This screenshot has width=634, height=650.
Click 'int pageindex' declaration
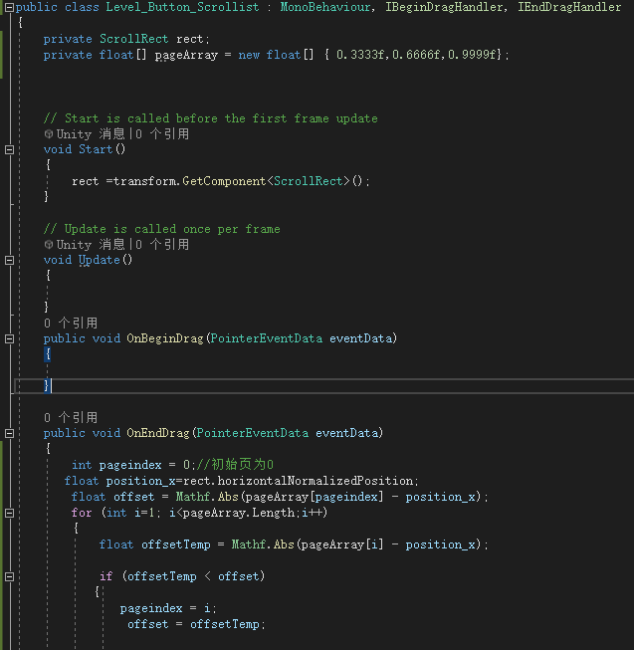pos(116,465)
